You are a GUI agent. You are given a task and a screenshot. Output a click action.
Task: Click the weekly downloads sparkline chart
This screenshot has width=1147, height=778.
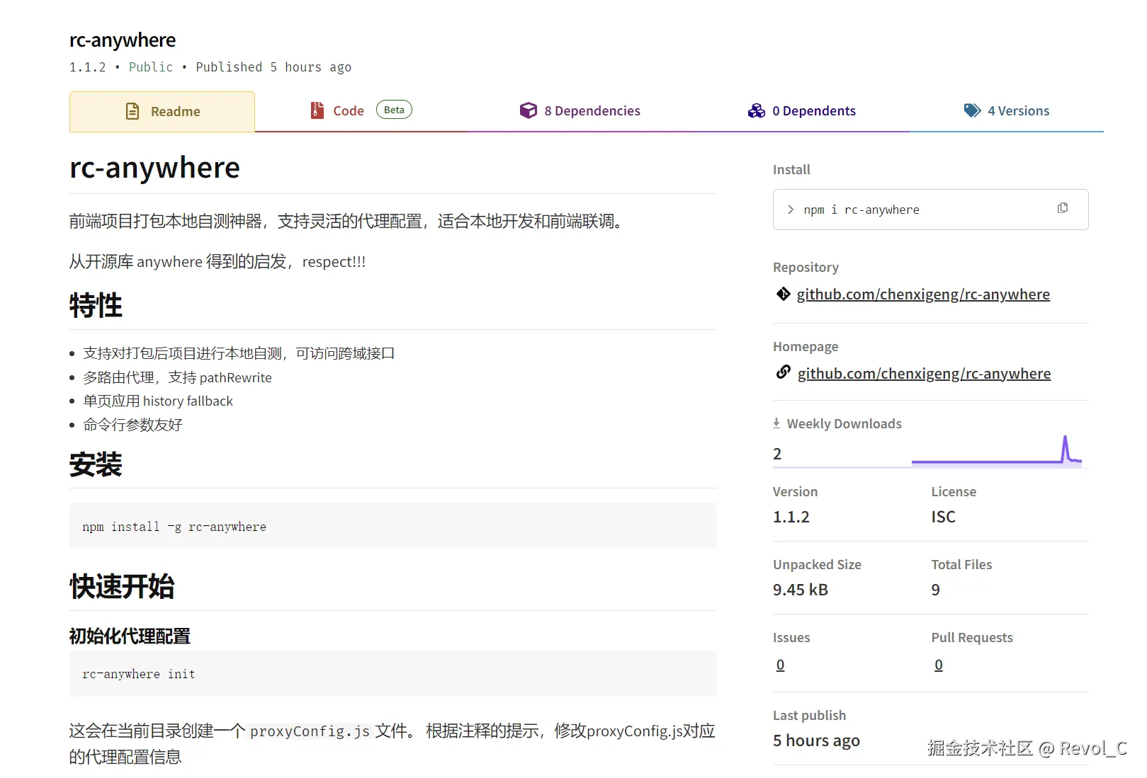click(x=997, y=451)
